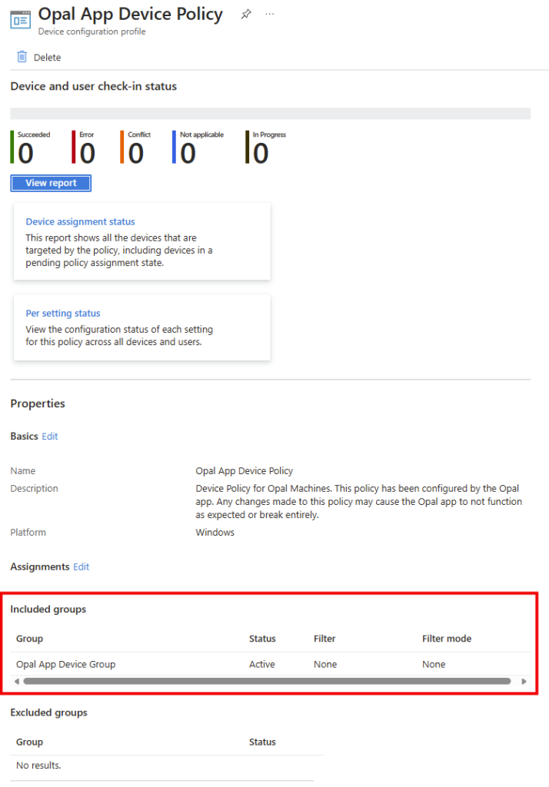
Task: Click the right arrow of the horizontal scrollbar
Action: tap(524, 681)
